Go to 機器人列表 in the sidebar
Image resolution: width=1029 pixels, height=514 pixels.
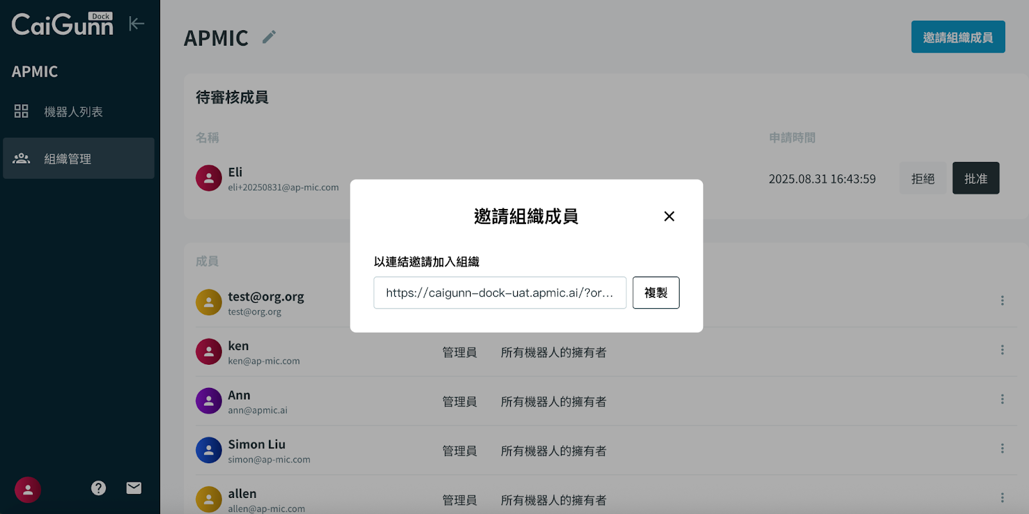tap(73, 112)
